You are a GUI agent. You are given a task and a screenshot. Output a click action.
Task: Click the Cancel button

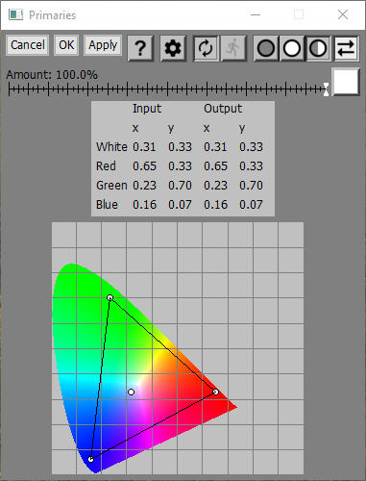[x=28, y=45]
